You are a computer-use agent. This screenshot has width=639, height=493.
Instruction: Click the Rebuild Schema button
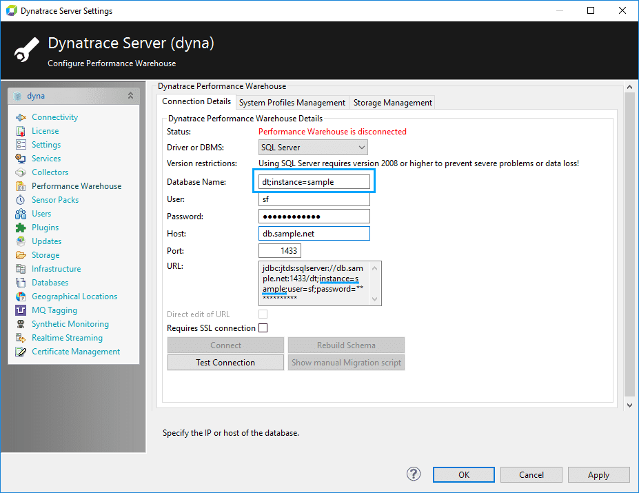346,345
